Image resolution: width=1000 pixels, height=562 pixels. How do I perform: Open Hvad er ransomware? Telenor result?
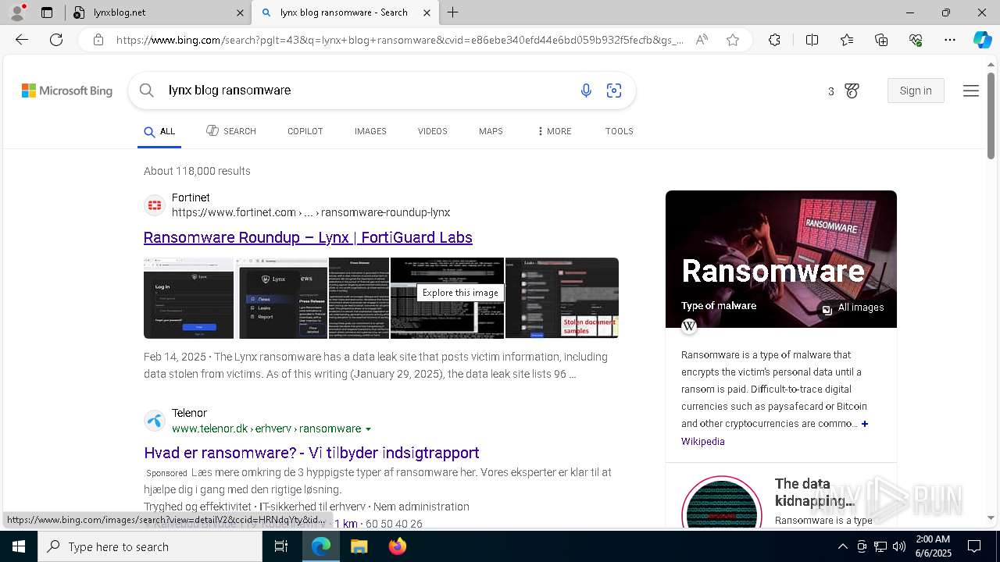tap(311, 453)
